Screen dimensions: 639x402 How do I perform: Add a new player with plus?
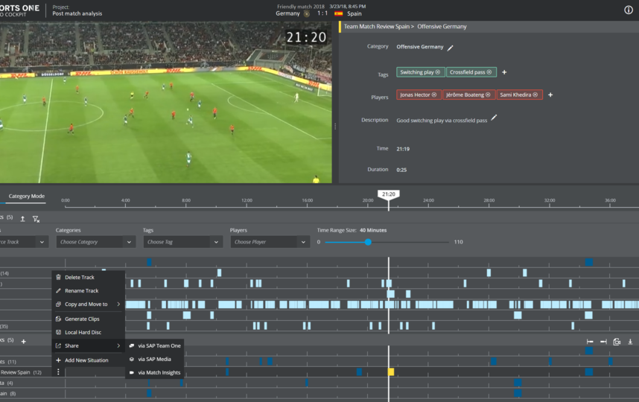[x=550, y=95]
